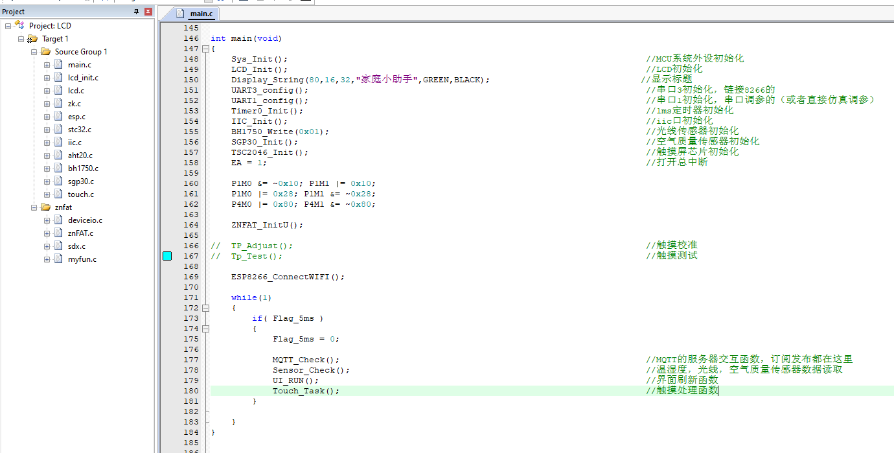
Task: Select iic.c in the project tree
Action: click(74, 142)
